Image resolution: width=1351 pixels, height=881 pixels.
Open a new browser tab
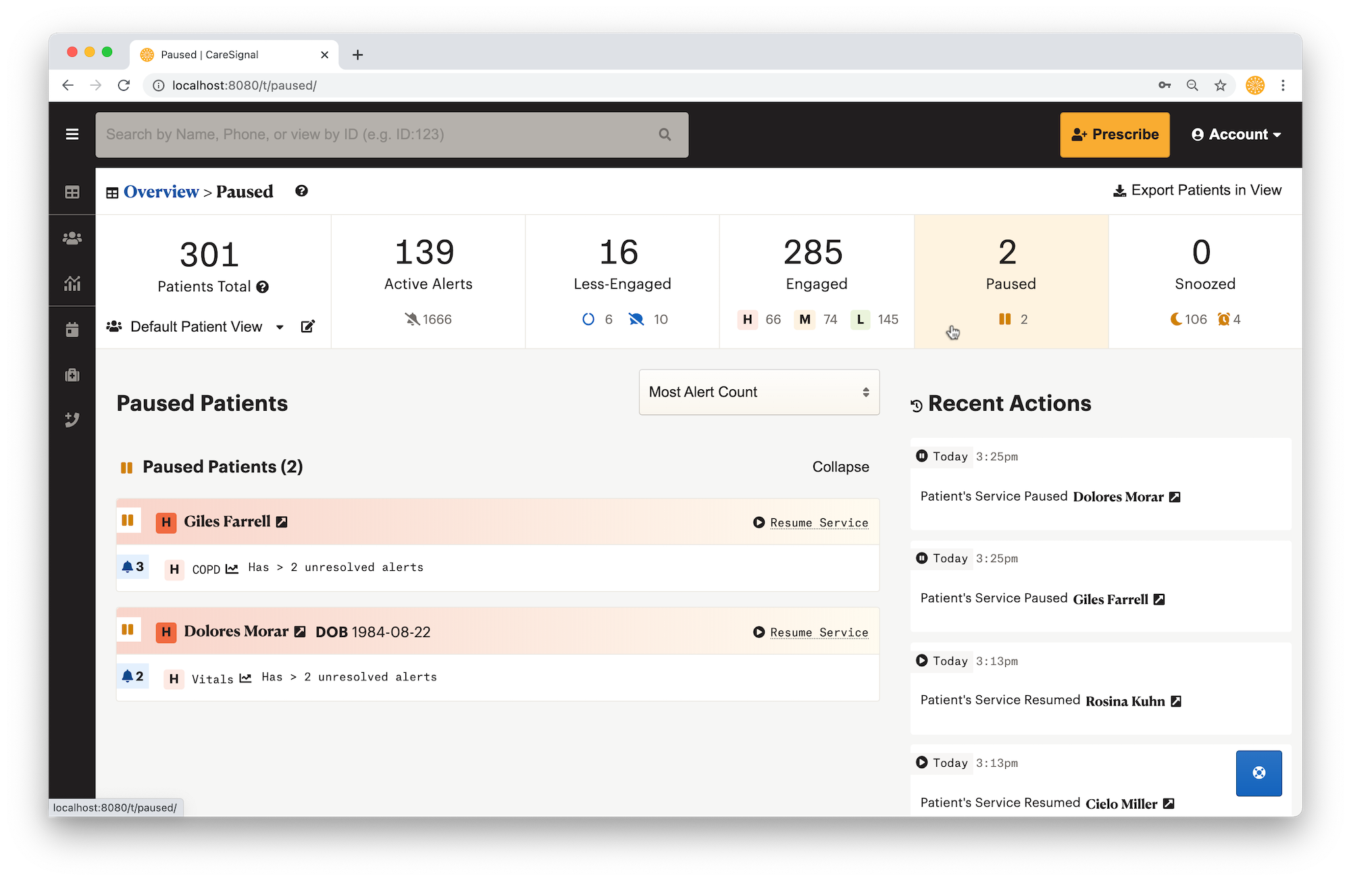click(358, 55)
